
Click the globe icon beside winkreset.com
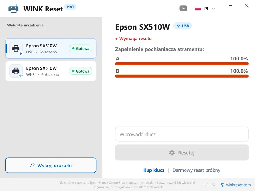(222, 185)
